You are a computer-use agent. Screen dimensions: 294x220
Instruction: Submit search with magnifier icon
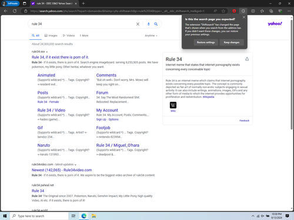coord(156,24)
